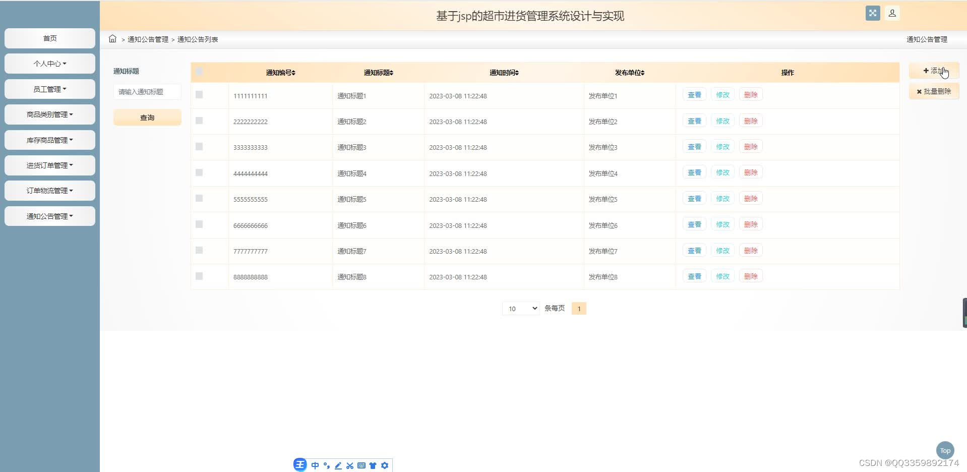Screen dimensions: 967x472
Task: Click the timestamp in row 6666666666
Action: point(458,225)
